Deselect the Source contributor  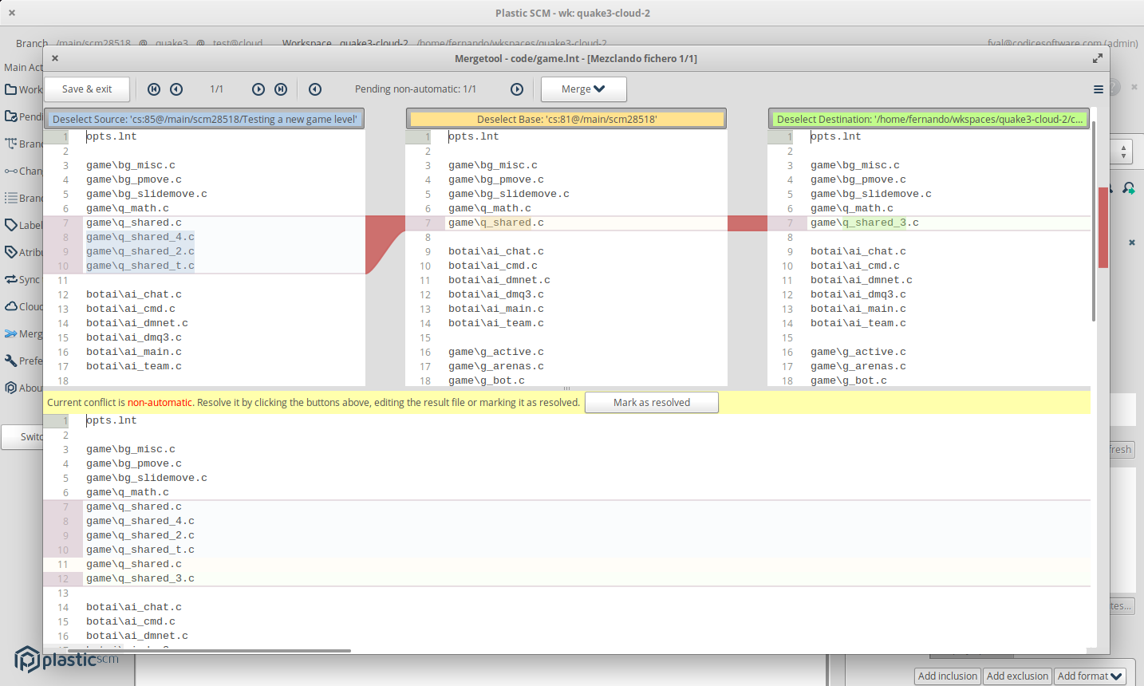204,119
